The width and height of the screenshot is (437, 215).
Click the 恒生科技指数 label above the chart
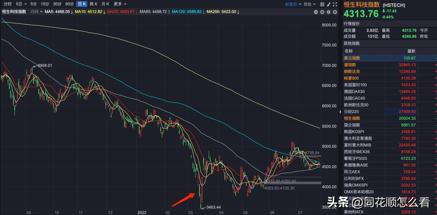(x=14, y=12)
